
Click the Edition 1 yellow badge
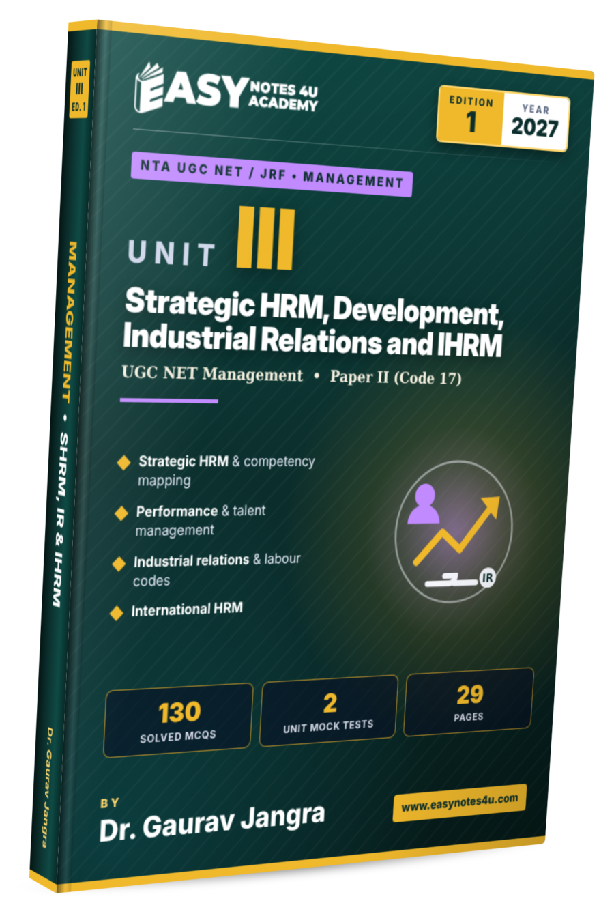(x=471, y=115)
